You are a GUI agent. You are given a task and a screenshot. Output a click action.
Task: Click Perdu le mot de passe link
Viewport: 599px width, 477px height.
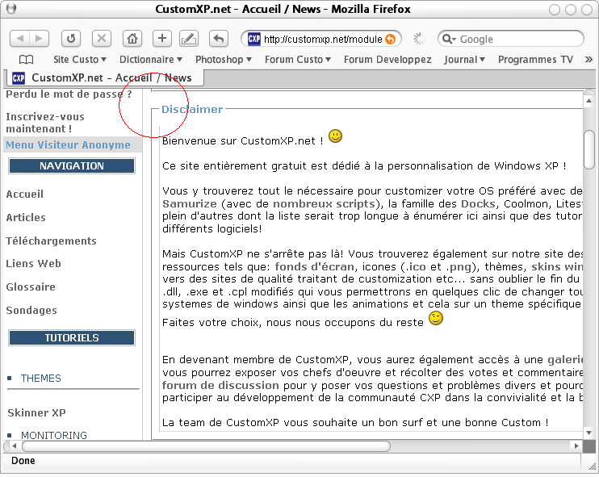(69, 94)
